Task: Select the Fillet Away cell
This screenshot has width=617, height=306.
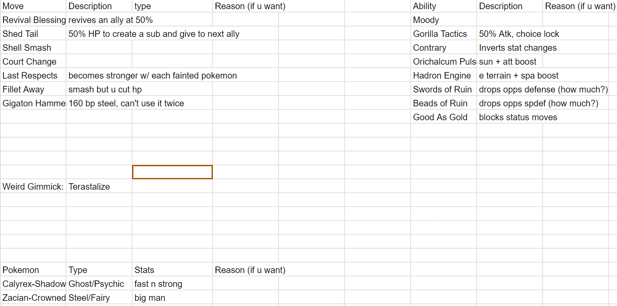Action: point(34,89)
